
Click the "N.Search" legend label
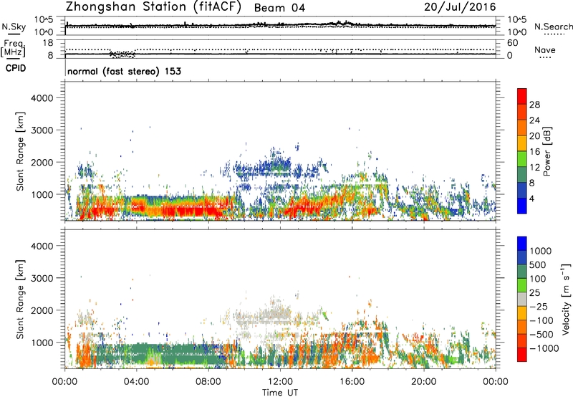click(553, 27)
